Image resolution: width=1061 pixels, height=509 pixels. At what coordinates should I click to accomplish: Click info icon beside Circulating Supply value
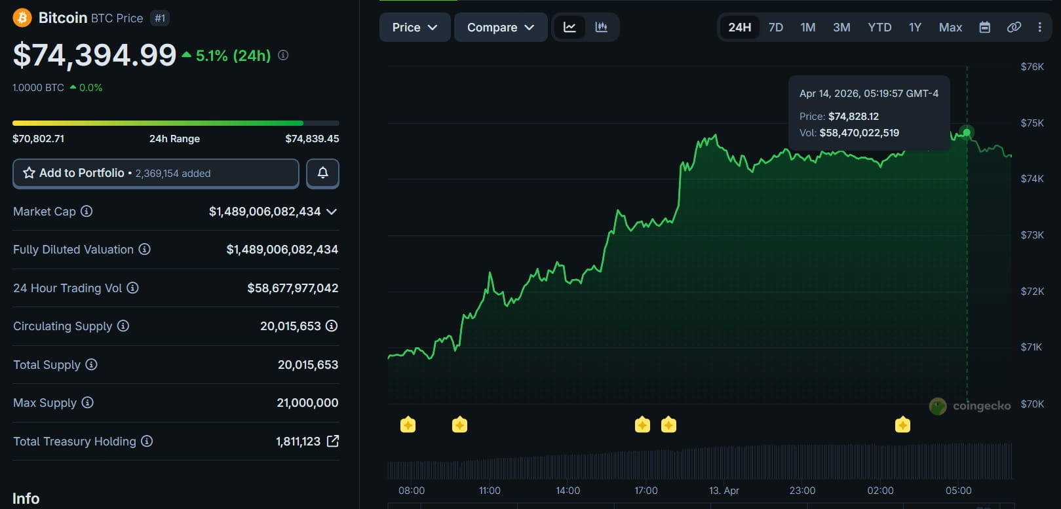(332, 326)
